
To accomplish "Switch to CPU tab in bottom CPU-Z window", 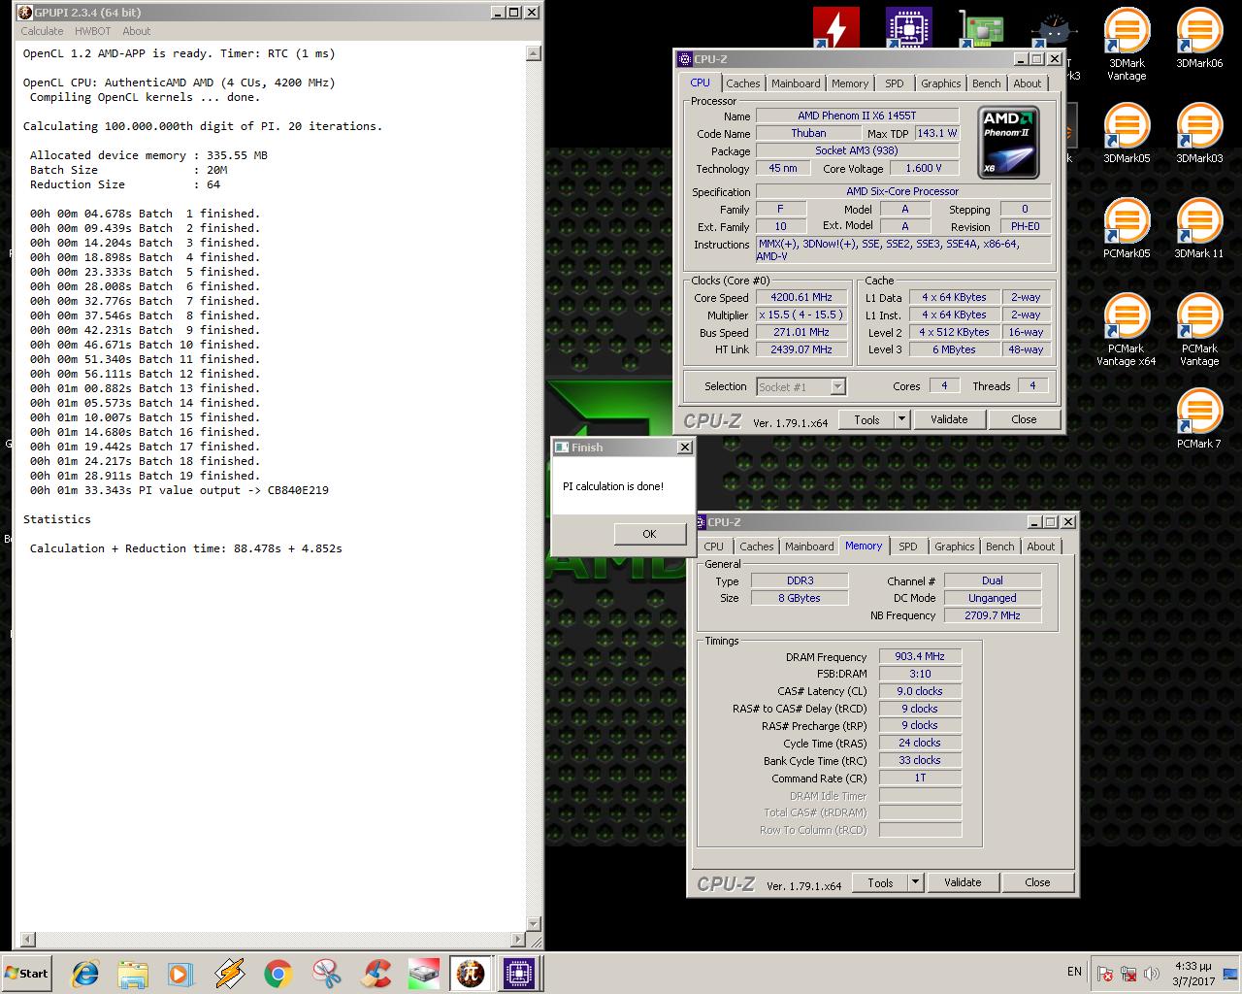I will 714,547.
